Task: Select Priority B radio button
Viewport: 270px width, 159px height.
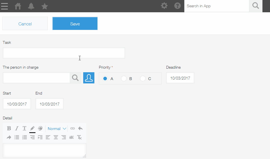Action: coord(124,78)
